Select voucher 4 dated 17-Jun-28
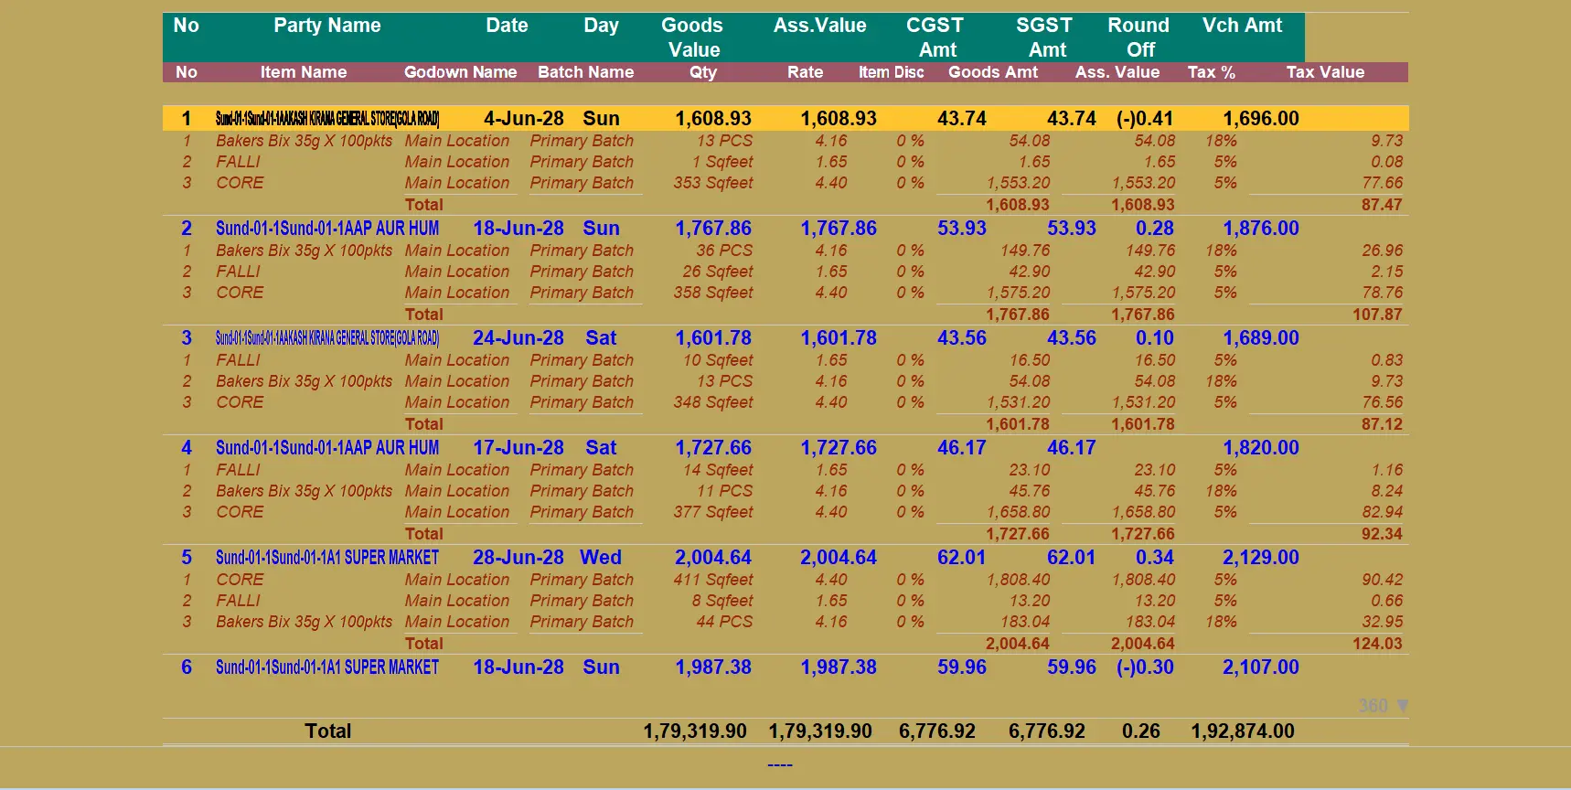The width and height of the screenshot is (1571, 790). point(785,448)
